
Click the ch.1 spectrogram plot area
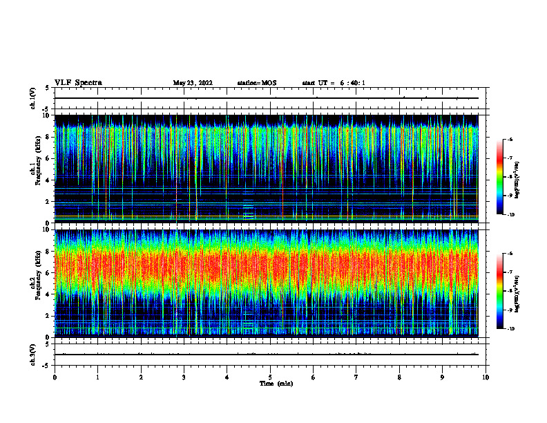[x=267, y=169]
